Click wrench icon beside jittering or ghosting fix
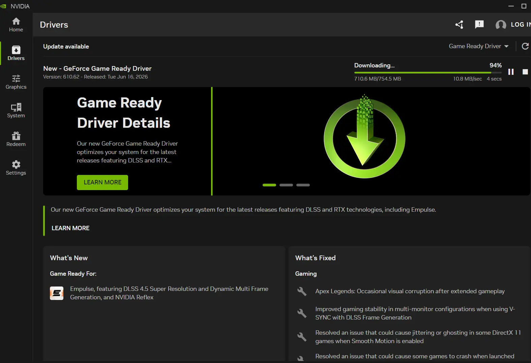The height and width of the screenshot is (363, 531). 302,337
